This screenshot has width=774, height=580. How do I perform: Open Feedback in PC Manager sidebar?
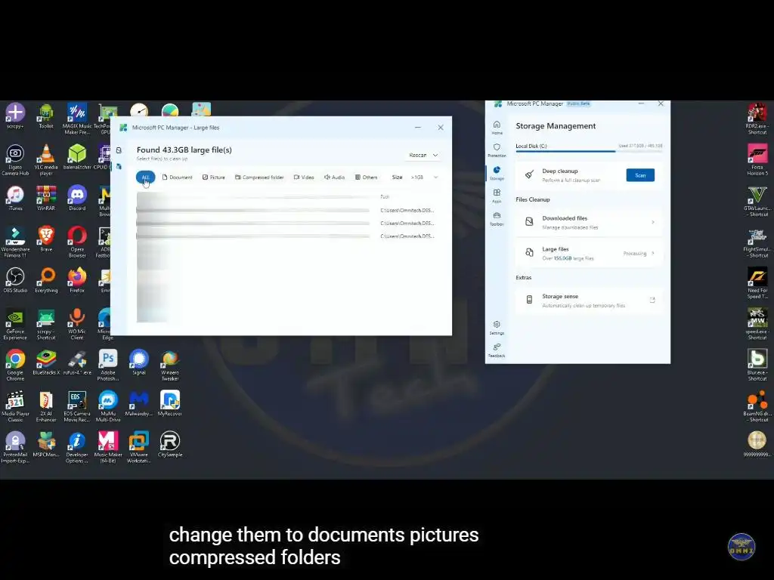coord(497,350)
